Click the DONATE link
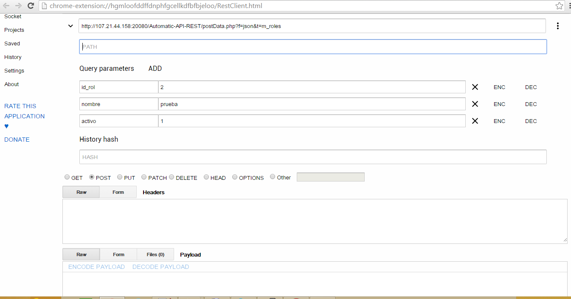 click(x=17, y=140)
